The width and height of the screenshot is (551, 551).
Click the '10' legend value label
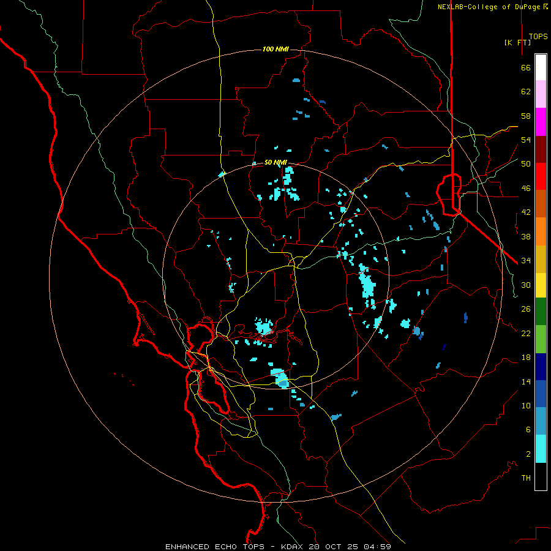pyautogui.click(x=526, y=406)
